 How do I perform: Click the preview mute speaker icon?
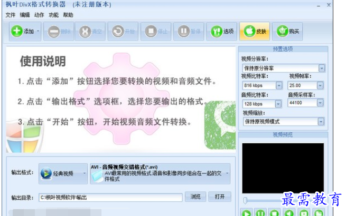tap(289, 213)
